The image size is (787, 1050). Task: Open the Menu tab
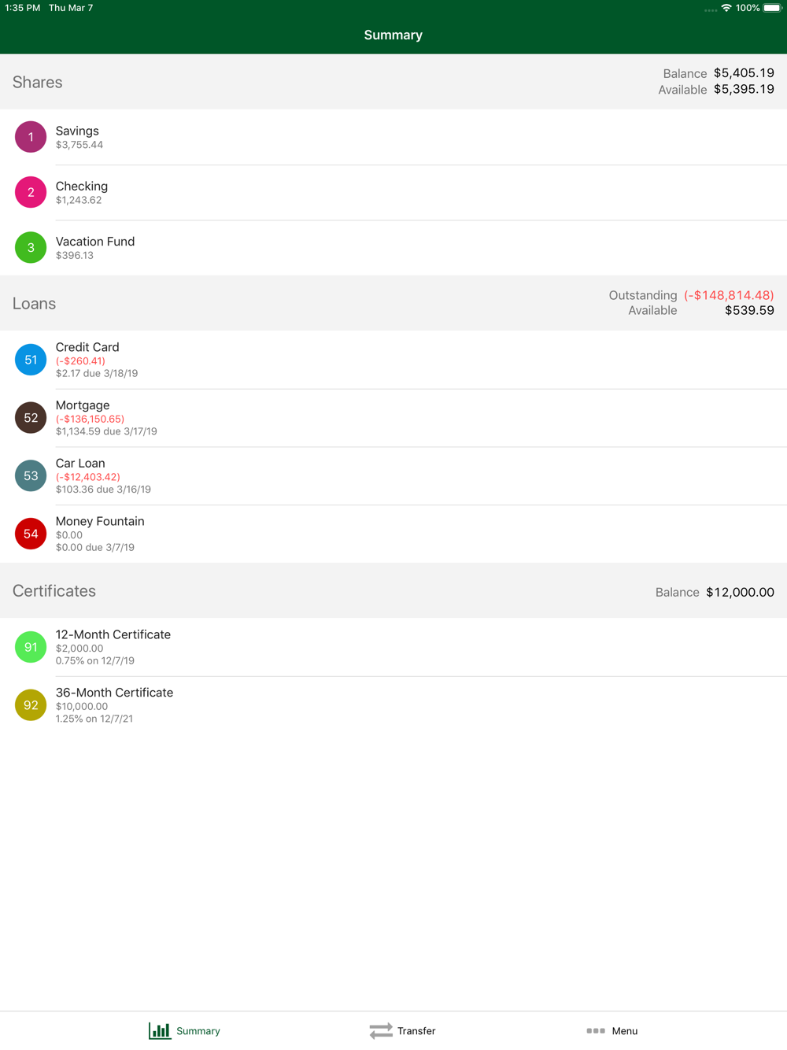click(612, 1030)
